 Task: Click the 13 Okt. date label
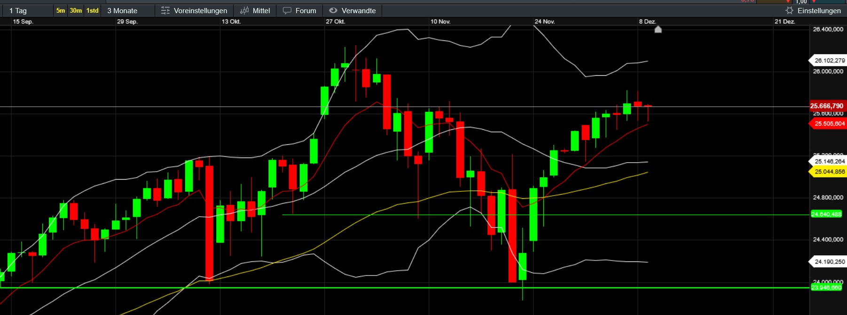[231, 22]
